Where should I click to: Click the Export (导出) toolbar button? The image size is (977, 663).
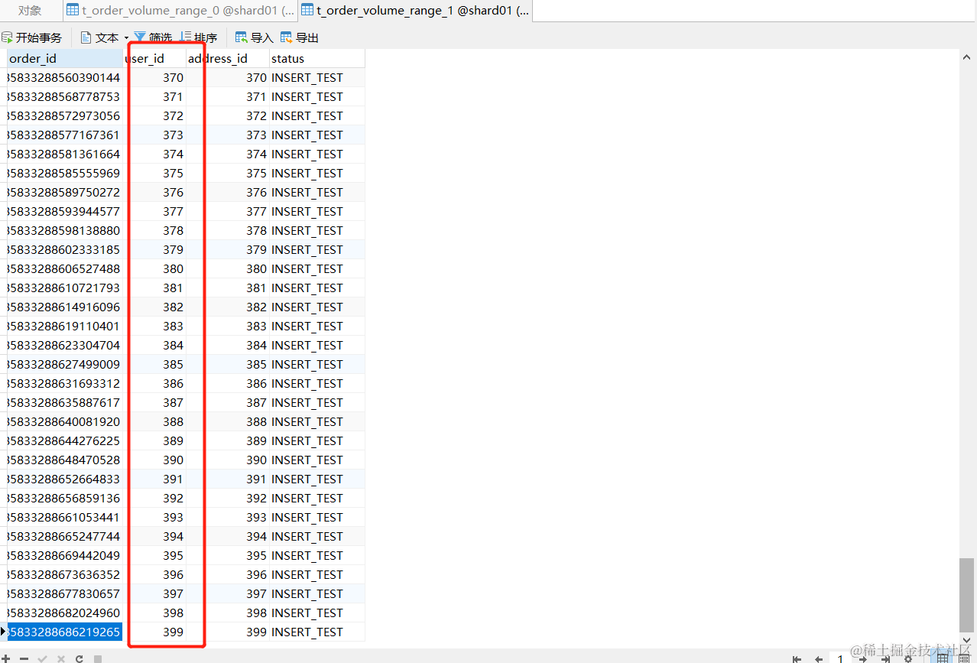(300, 37)
